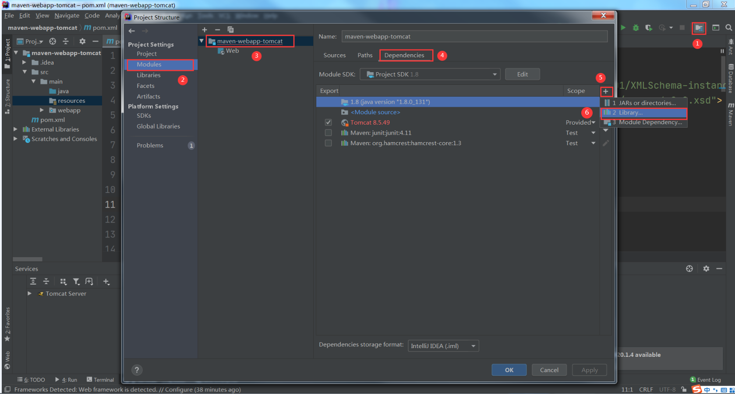Click the back arrow in Project Structure

(132, 31)
